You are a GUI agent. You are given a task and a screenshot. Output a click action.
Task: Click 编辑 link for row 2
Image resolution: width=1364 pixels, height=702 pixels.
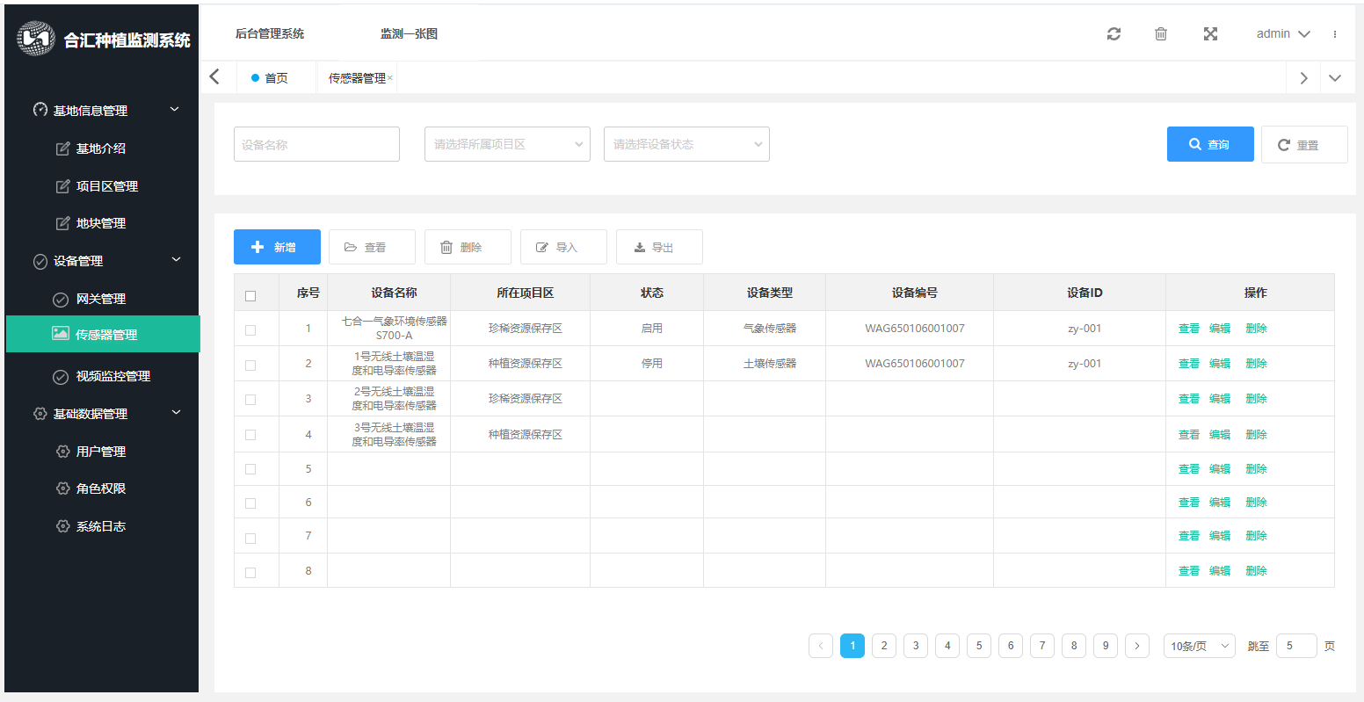coord(1220,364)
